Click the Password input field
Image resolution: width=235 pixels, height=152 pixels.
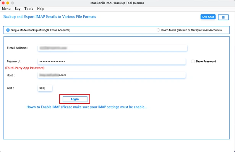point(112,61)
